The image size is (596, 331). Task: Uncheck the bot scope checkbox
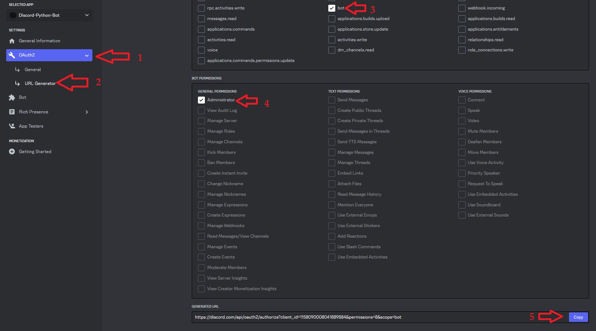(332, 8)
